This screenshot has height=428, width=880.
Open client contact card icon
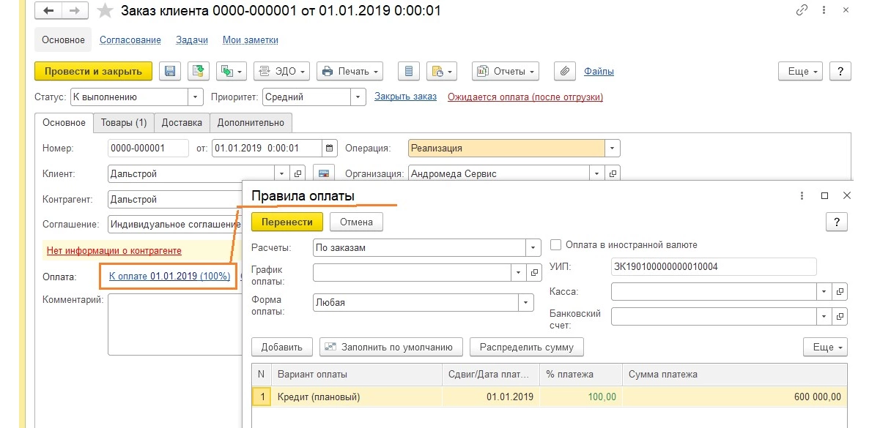tap(323, 173)
